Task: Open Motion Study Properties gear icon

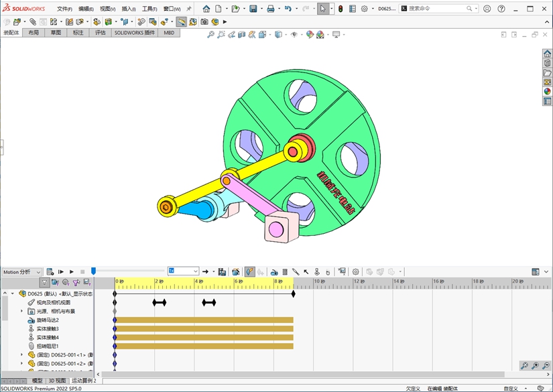Action: pos(356,272)
